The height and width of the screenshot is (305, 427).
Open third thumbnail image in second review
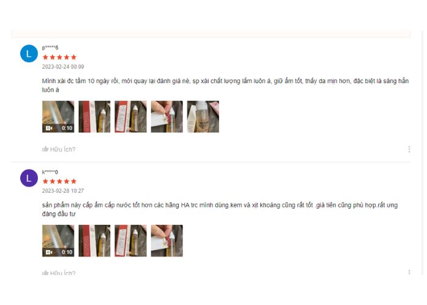[131, 241]
